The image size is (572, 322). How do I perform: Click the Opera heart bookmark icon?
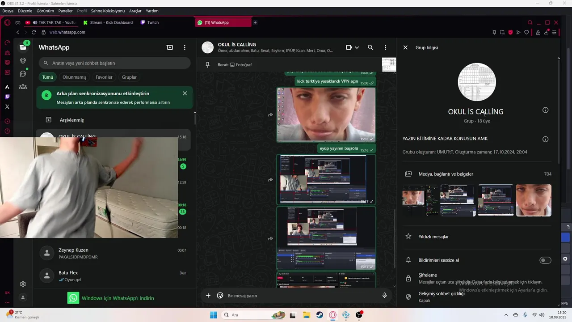[526, 32]
